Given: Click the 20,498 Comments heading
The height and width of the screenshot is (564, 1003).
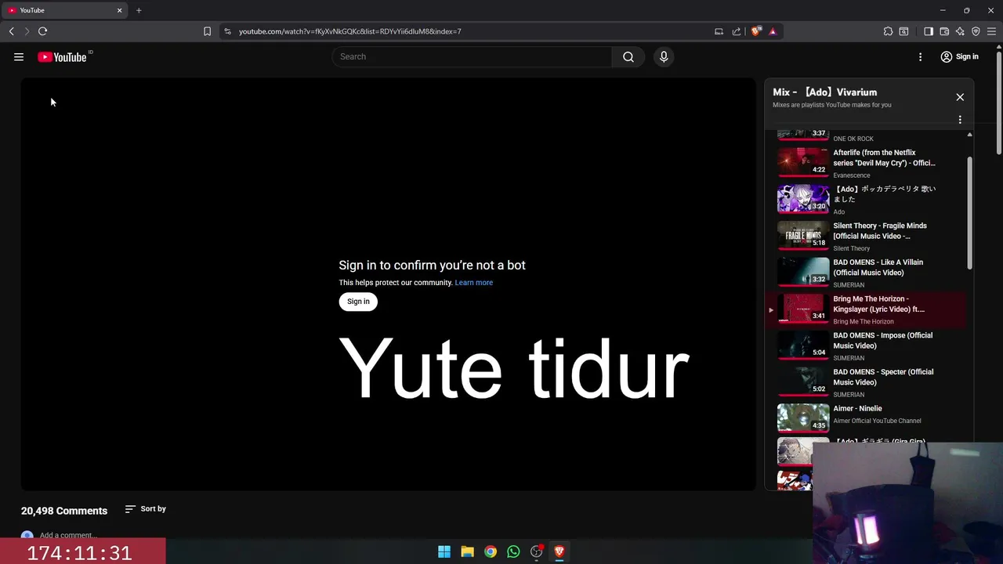Looking at the screenshot, I should [x=64, y=511].
